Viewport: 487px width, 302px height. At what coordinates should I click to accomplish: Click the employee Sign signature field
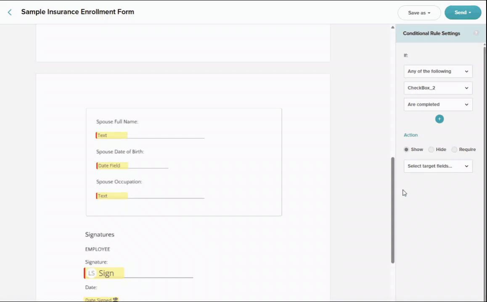point(104,273)
